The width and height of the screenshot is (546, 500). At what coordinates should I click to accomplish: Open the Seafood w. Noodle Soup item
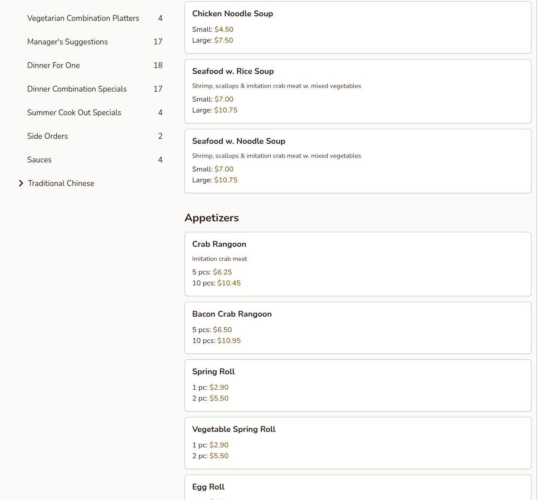(357, 161)
